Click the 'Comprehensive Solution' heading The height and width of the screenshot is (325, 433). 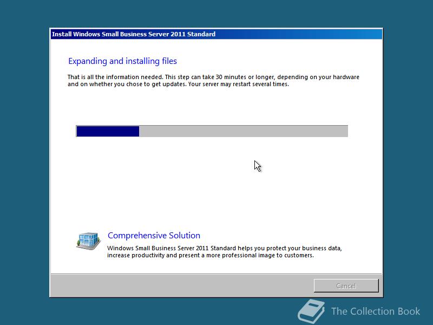coord(154,236)
